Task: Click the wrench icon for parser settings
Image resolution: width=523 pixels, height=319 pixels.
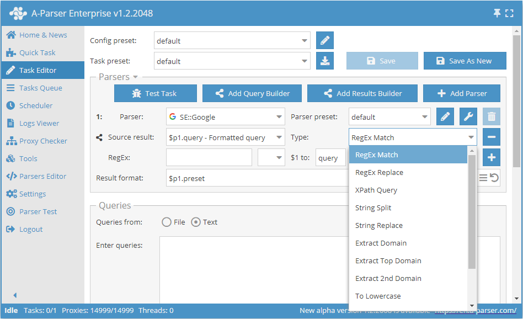Action: coord(468,116)
